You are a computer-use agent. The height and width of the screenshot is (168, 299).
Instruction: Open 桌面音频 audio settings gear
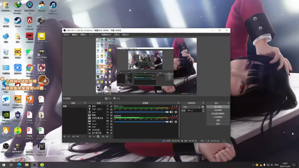pyautogui.click(x=176, y=122)
